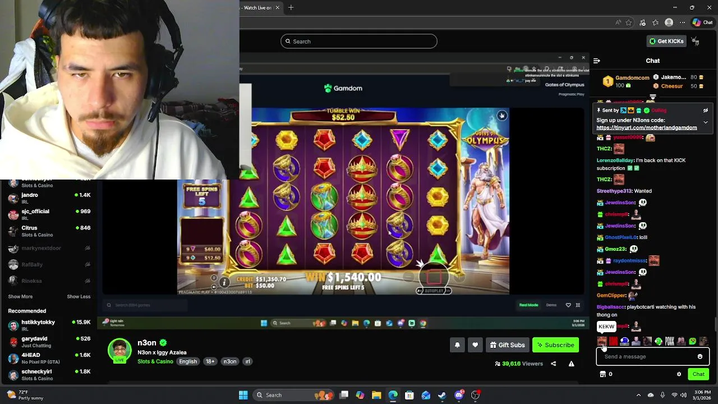This screenshot has height=404, width=718.
Task: Click the media control music icon in toolbar
Action: coord(642,22)
